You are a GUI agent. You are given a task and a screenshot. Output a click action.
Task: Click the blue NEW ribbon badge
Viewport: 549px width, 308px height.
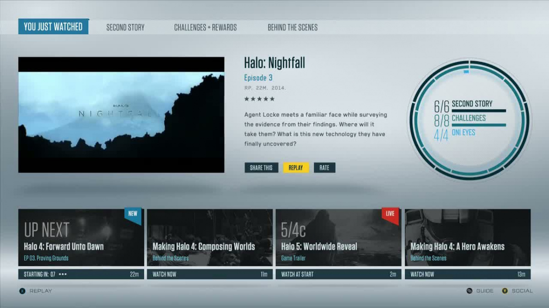pos(133,216)
